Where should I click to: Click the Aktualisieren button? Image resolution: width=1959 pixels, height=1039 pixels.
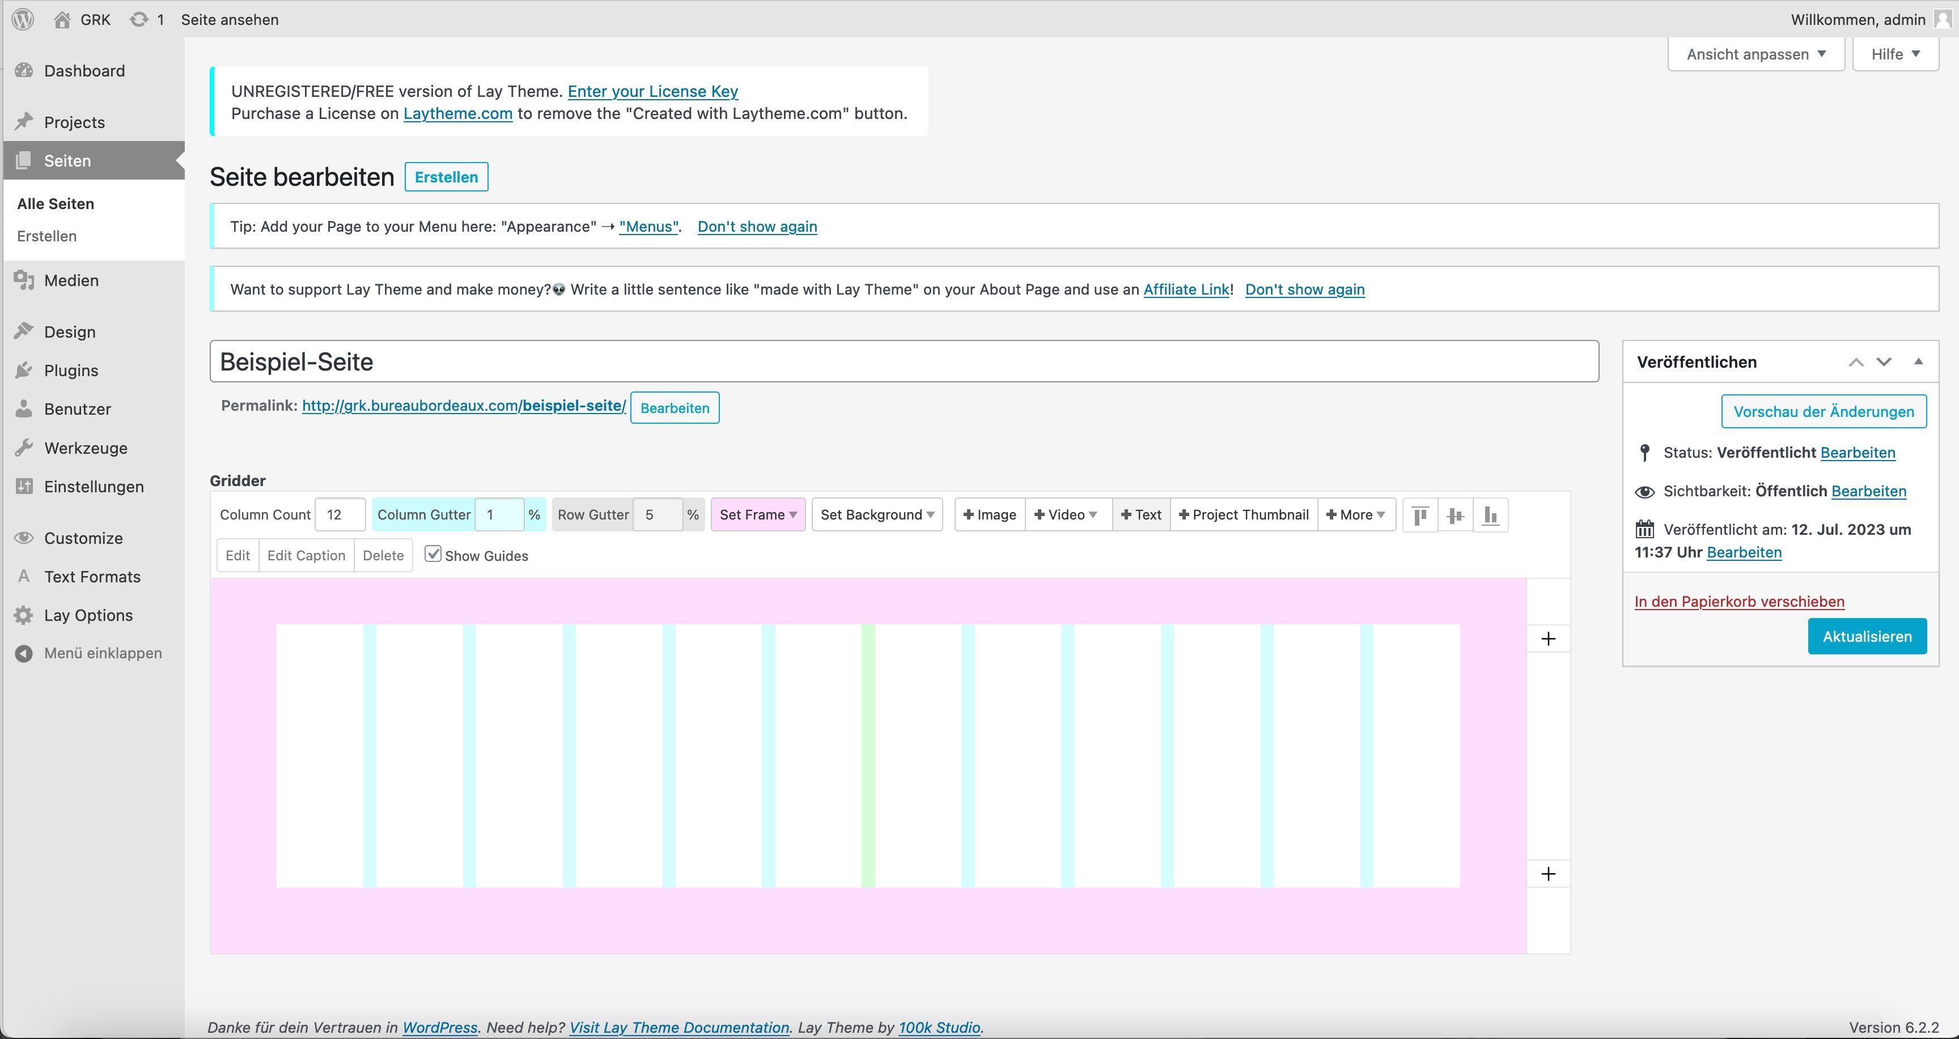tap(1866, 636)
